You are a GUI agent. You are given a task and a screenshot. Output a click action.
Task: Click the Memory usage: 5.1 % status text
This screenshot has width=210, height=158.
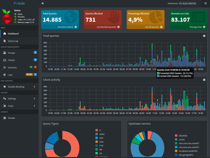click(26, 22)
